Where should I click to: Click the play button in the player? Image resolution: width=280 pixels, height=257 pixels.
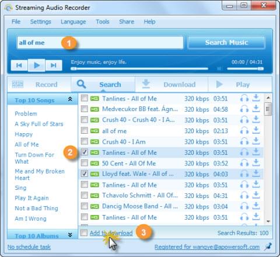(37, 65)
